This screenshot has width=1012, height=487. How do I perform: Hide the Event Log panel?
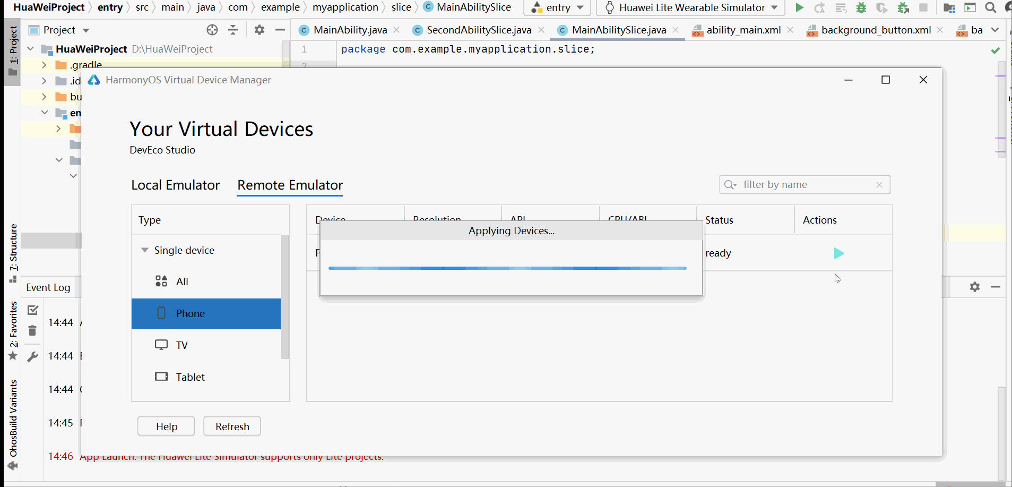(996, 287)
